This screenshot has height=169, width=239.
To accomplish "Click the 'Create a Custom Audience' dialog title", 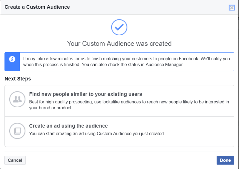I will pos(37,7).
